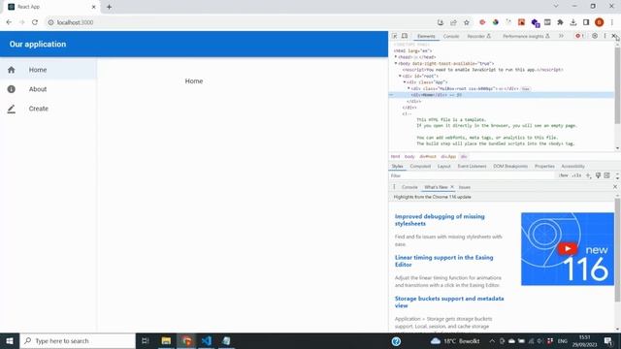This screenshot has width=621, height=349.
Task: Click the html breadcrumb in DevTools
Action: 395,157
